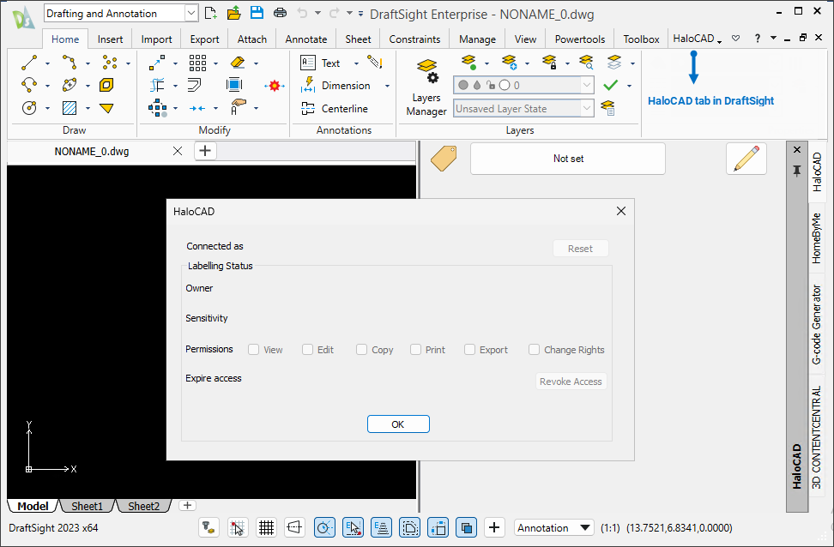Click the Not set label field
The height and width of the screenshot is (547, 834).
(567, 159)
